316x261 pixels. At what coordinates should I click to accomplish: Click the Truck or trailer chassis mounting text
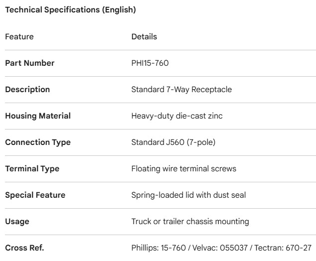click(x=190, y=222)
